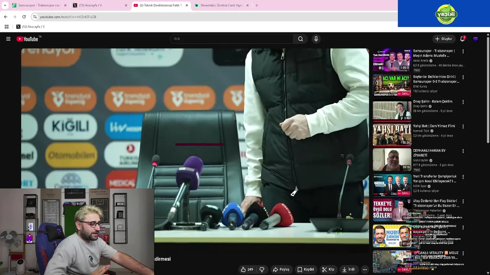Switch to (13) Anasayfa / X tab
Screen dimensions: 490x275
100,5
